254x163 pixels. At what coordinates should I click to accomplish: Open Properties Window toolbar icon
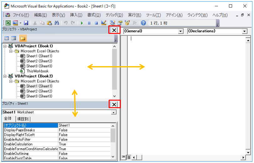(120, 23)
